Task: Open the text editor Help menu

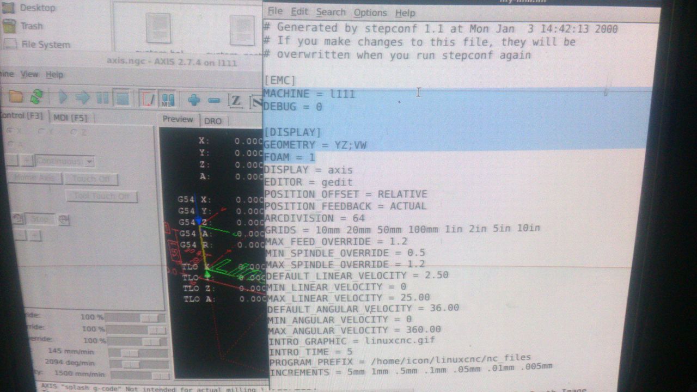Action: point(405,13)
